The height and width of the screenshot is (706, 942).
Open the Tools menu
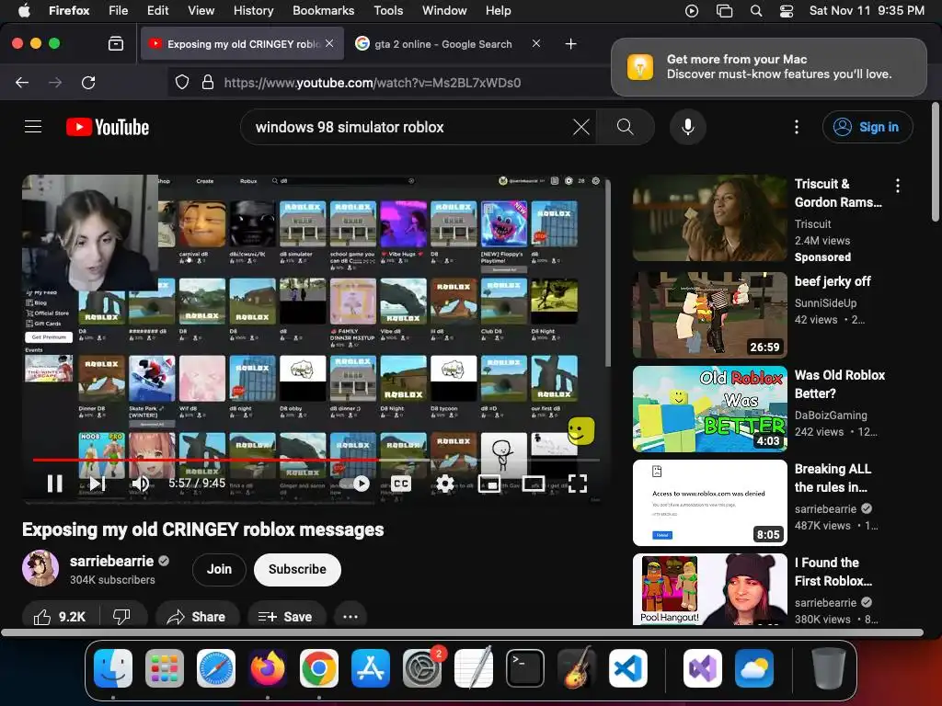point(388,10)
